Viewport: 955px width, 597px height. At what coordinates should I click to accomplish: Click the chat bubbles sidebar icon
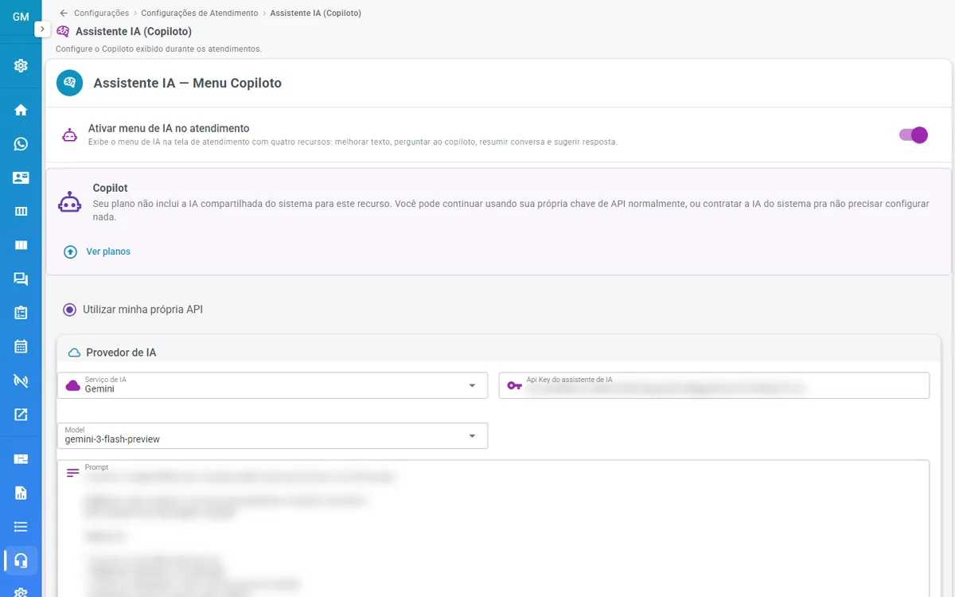tap(21, 279)
